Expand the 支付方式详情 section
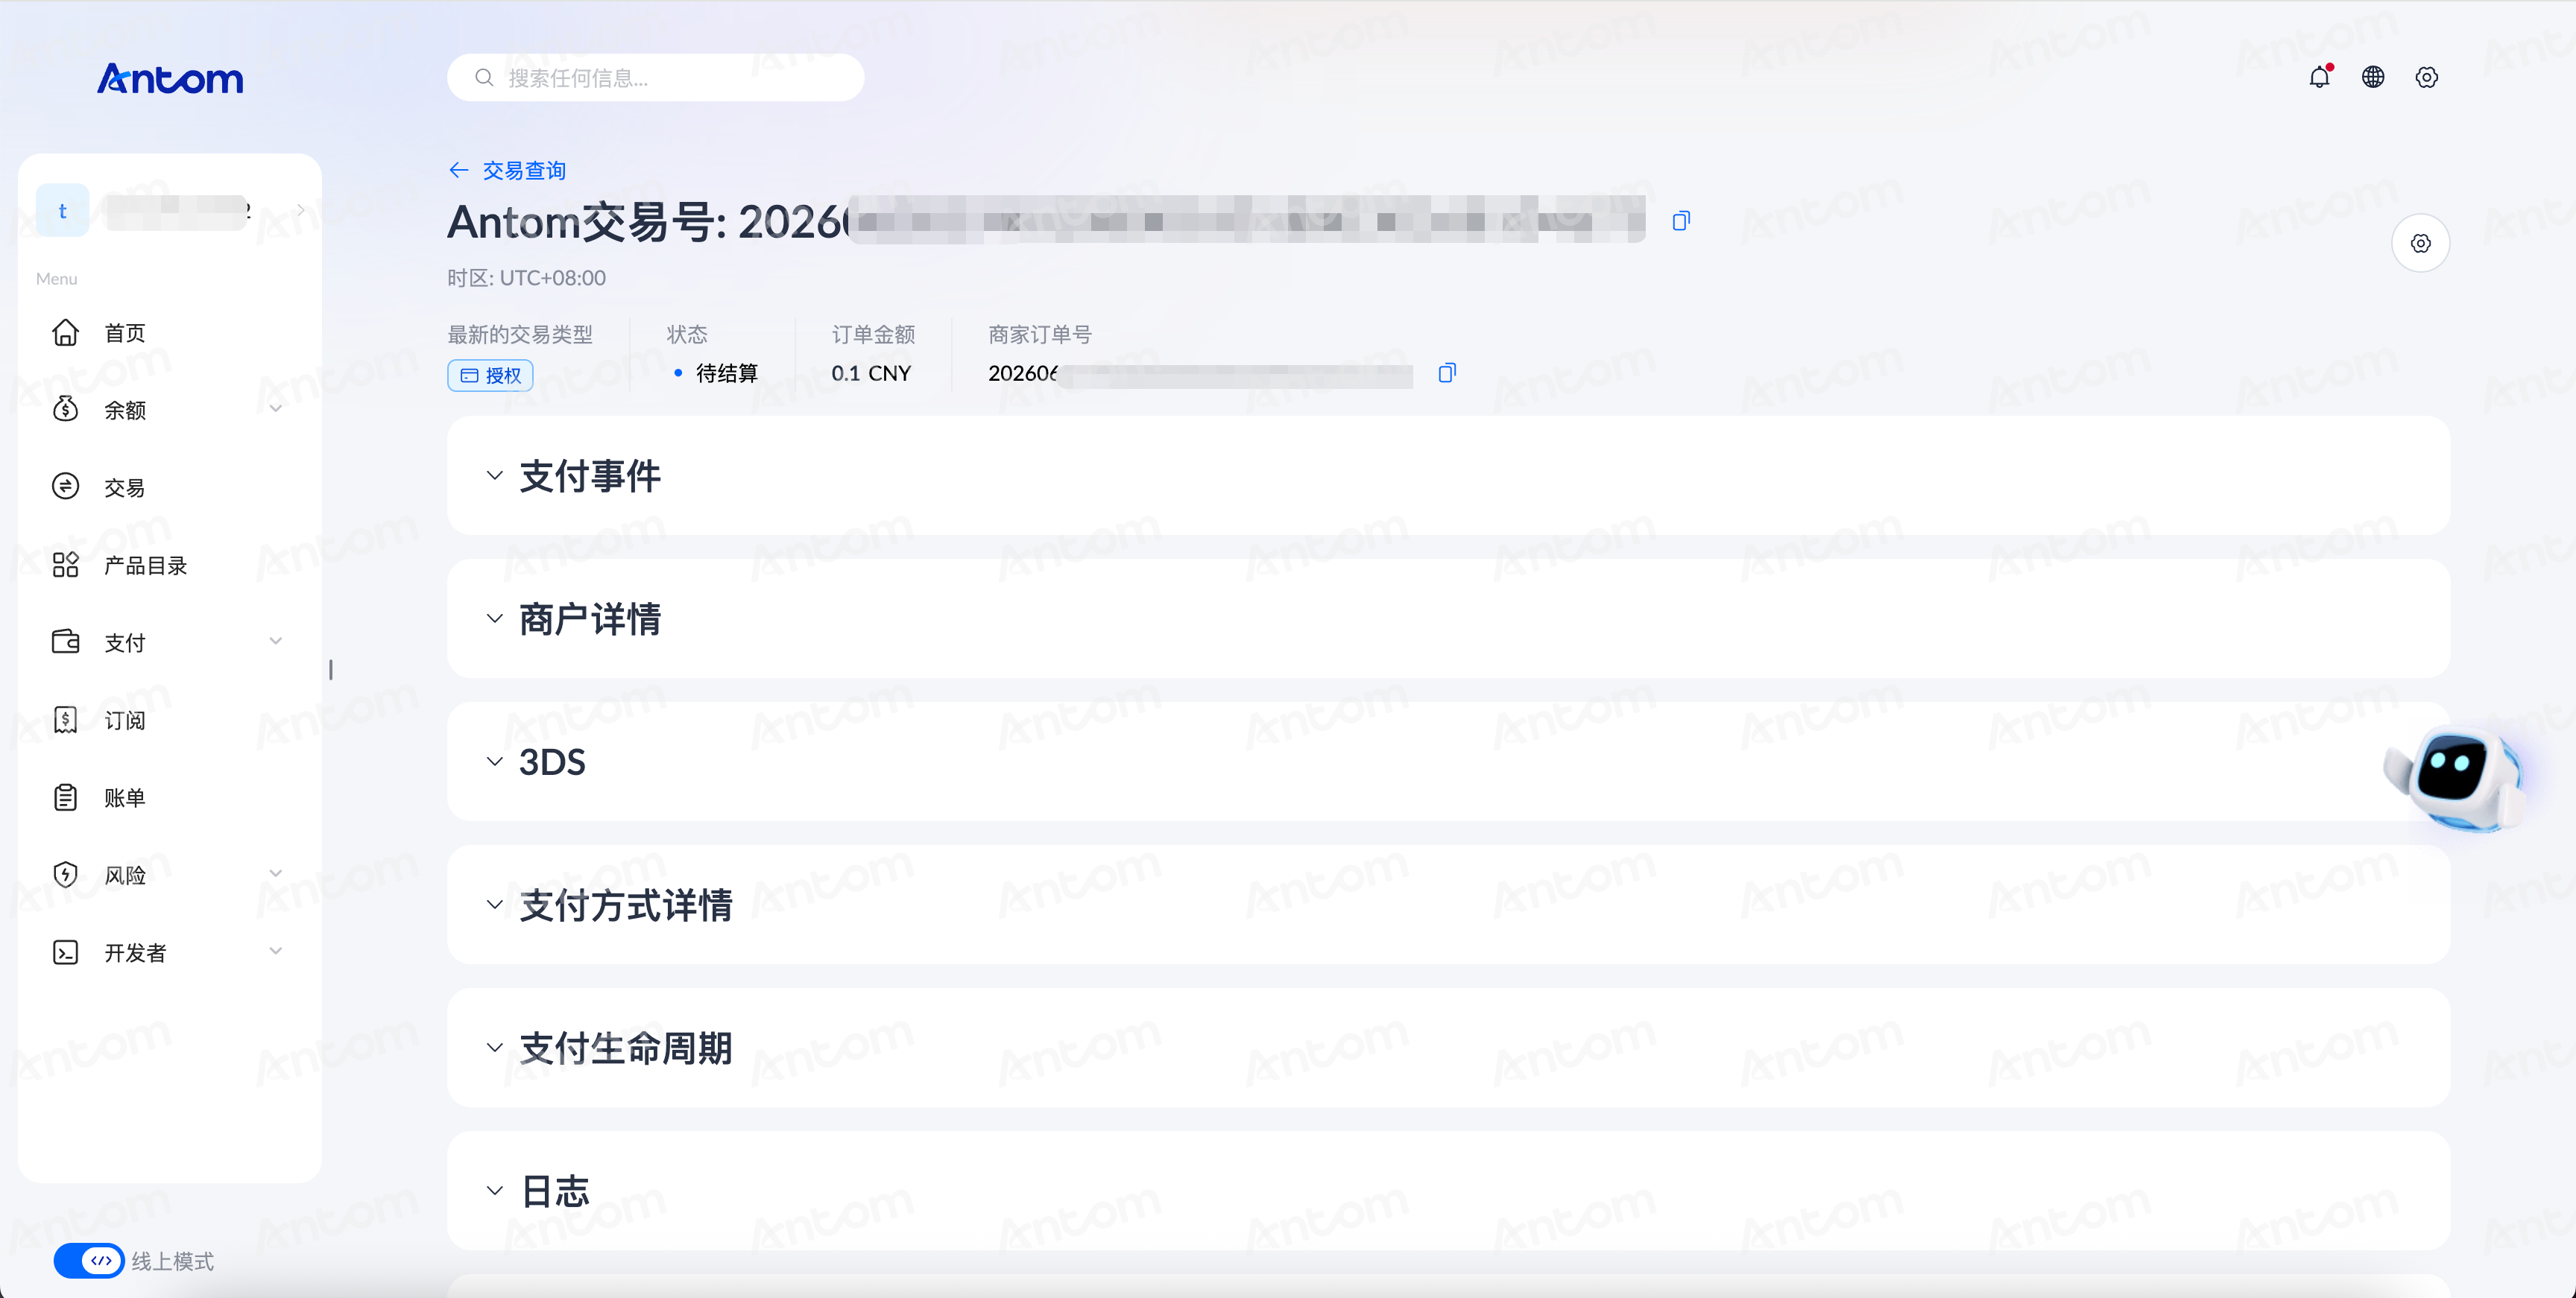 pyautogui.click(x=494, y=905)
